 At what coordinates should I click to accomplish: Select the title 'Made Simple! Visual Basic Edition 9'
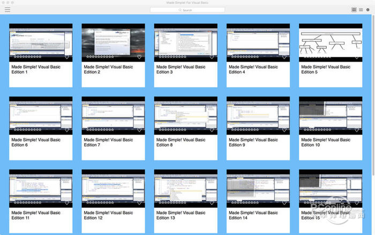tap(253, 142)
